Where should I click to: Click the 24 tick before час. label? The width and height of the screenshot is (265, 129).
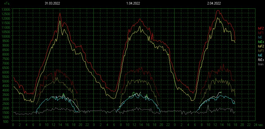pyautogui.click(x=255, y=125)
